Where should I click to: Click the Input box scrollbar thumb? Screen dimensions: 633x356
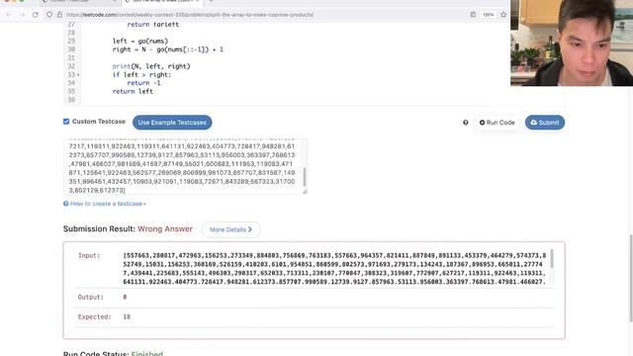(552, 258)
